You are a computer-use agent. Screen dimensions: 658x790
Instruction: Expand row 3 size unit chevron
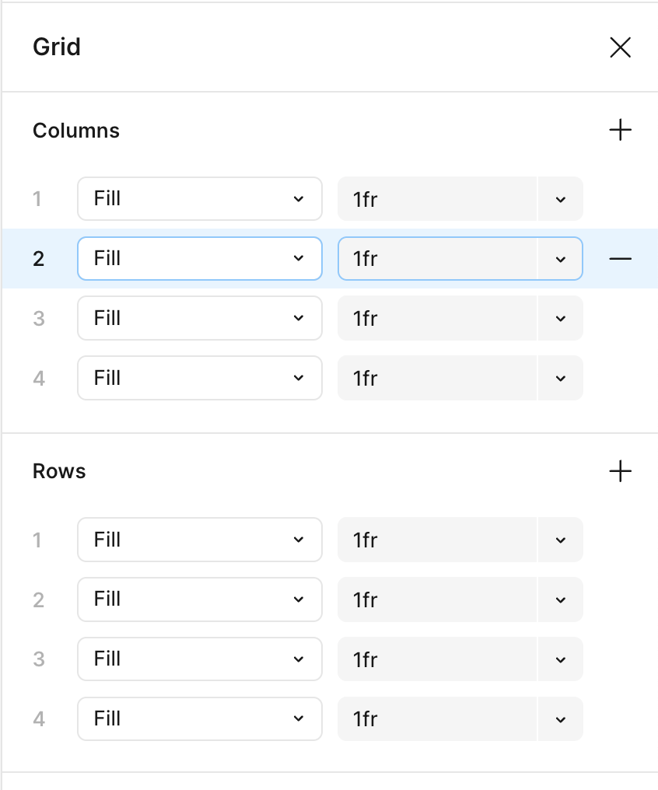[561, 659]
